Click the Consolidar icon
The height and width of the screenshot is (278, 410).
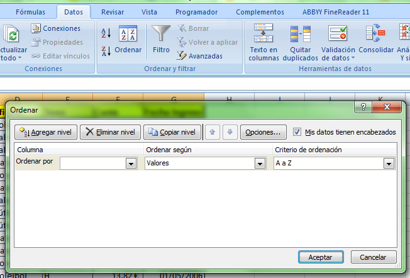click(x=376, y=34)
